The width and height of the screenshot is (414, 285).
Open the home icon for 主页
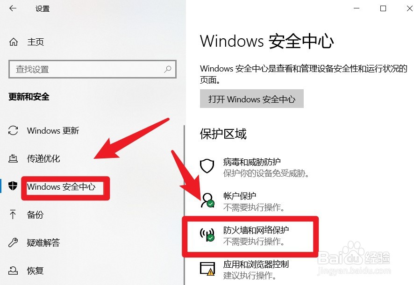14,42
